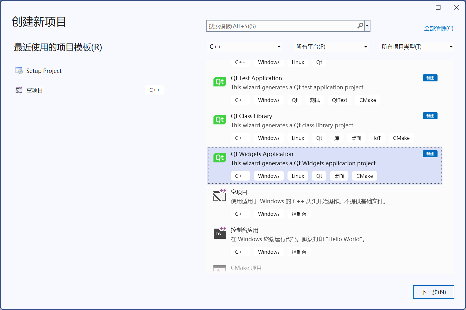This screenshot has width=466, height=310.
Task: Click the Qt icon beside Qt Widgets Application
Action: 220,158
